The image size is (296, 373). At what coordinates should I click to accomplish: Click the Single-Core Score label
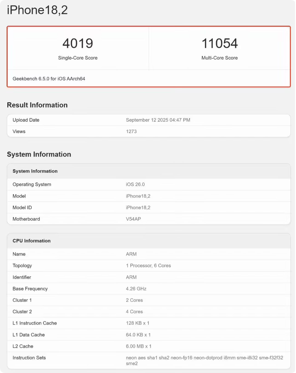point(78,58)
